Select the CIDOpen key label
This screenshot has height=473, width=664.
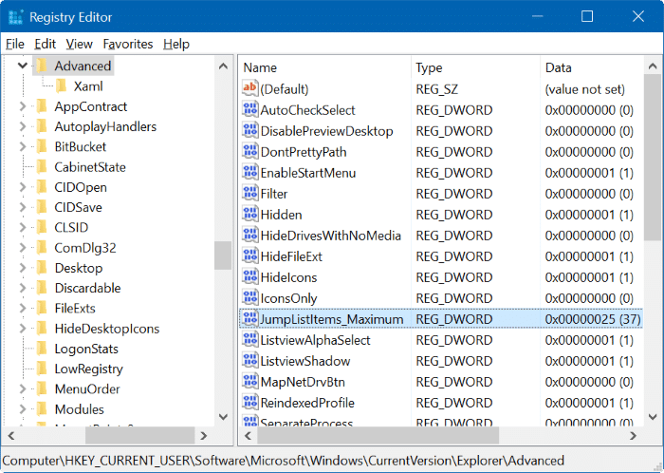tap(81, 187)
